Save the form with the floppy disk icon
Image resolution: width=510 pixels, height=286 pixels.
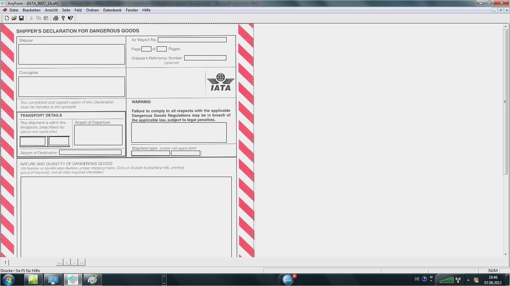coord(21,18)
